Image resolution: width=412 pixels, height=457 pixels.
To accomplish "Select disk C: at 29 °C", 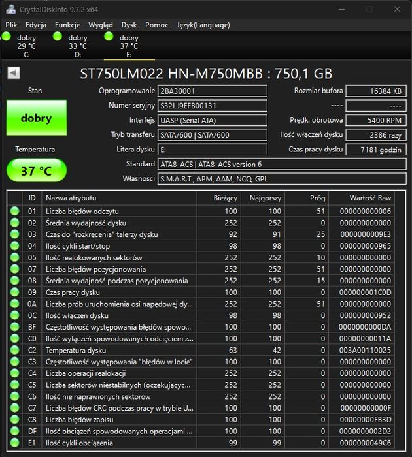I will coord(27,46).
